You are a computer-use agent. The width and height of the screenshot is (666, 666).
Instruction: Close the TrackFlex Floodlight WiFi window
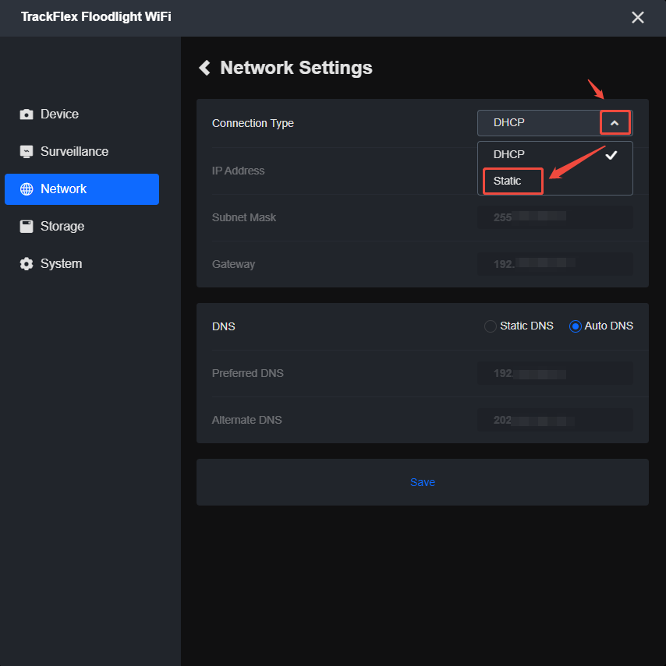[x=637, y=17]
